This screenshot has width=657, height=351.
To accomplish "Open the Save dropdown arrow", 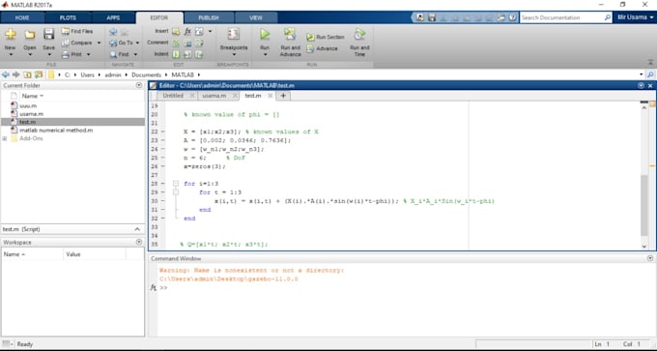I will (48, 55).
